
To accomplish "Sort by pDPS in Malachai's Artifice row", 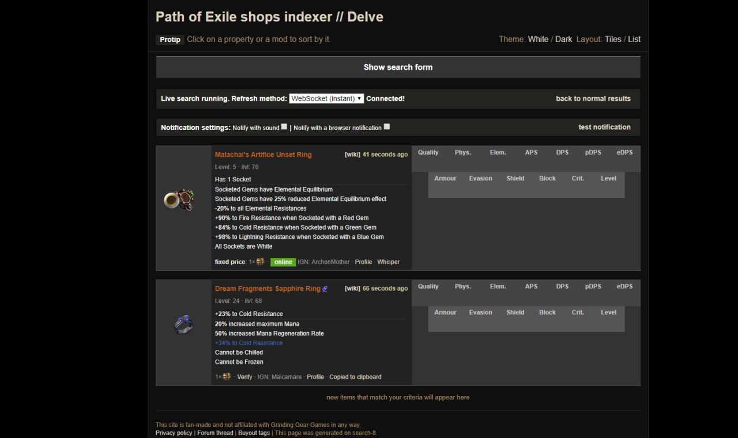I will click(593, 153).
